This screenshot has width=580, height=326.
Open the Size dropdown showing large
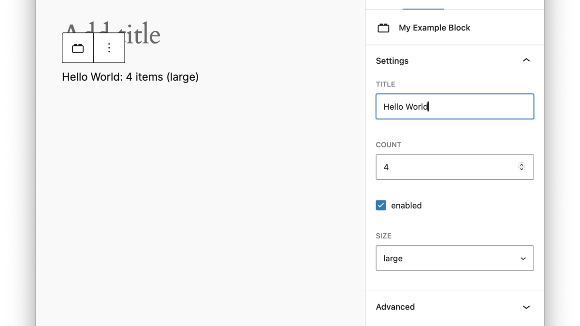coord(454,258)
